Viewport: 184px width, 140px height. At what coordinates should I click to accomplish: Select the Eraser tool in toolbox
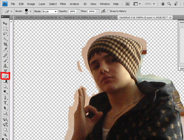(x=5, y=76)
